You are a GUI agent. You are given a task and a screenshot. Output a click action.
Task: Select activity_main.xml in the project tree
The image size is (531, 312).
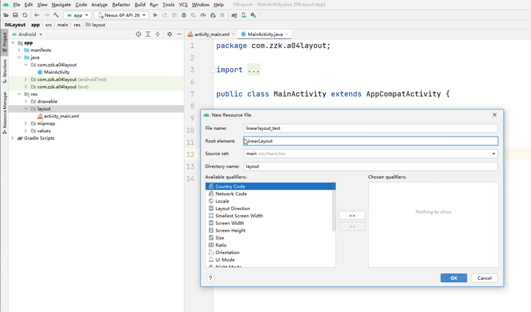(x=61, y=116)
